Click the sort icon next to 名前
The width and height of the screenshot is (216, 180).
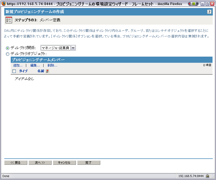pos(47,71)
